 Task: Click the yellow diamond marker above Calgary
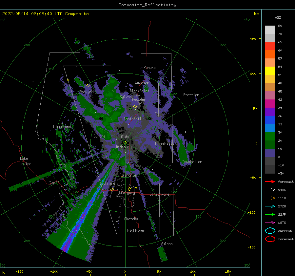[x=129, y=189]
